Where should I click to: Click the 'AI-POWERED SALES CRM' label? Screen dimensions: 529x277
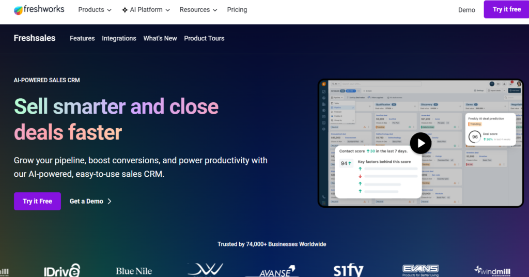[x=47, y=80]
